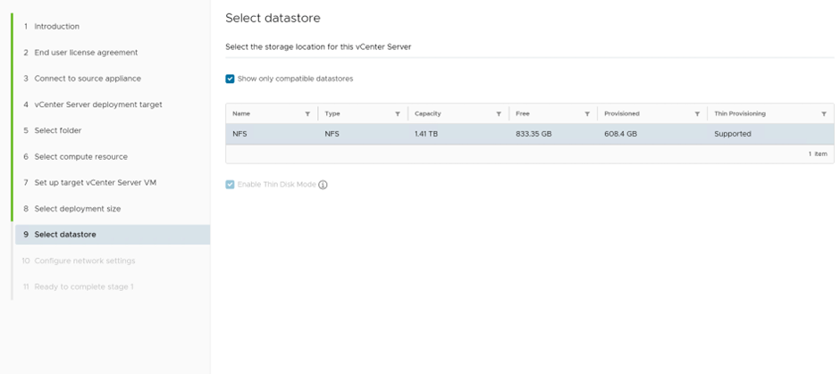Sort the table by Free header
840x374 pixels.
pos(523,114)
